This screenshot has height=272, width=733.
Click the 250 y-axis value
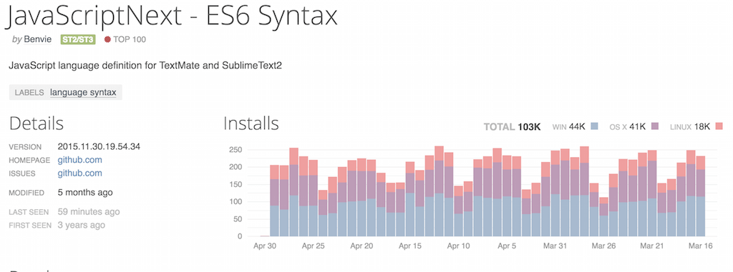[235, 150]
